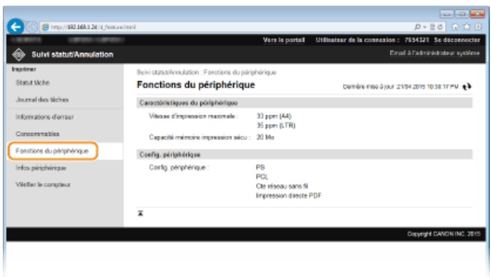Click the 'PS' configuration entry
Screen dimensions: 491x277
pyautogui.click(x=260, y=167)
